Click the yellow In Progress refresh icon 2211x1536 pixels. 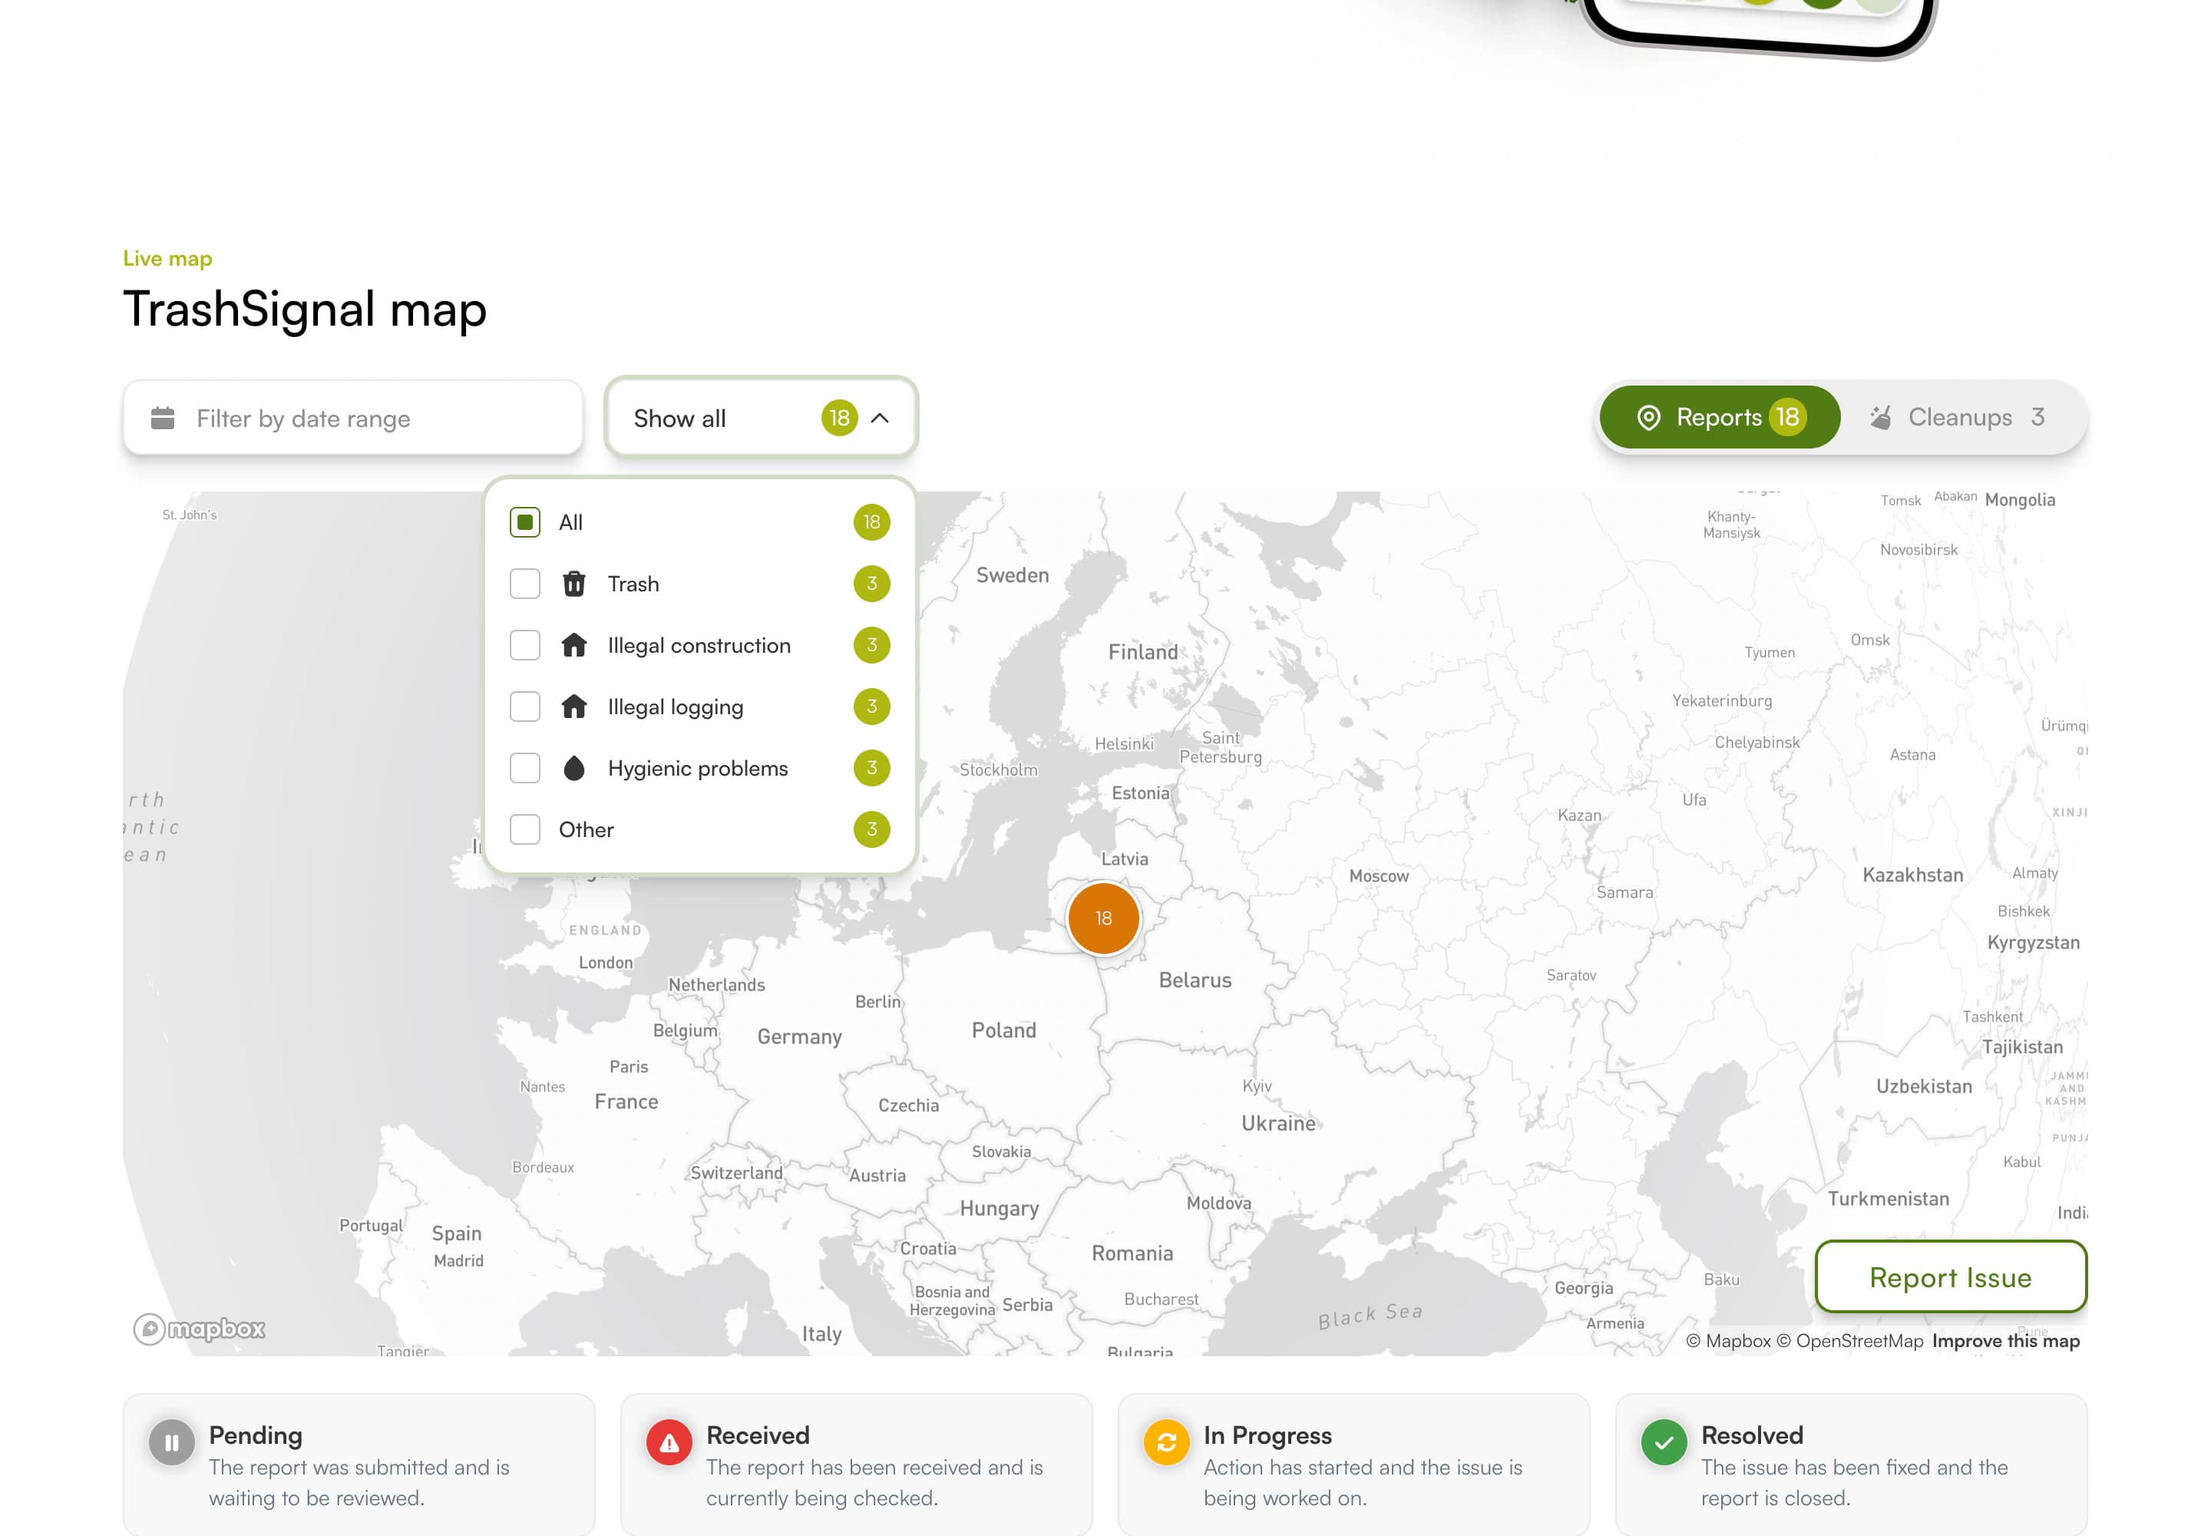(1166, 1442)
